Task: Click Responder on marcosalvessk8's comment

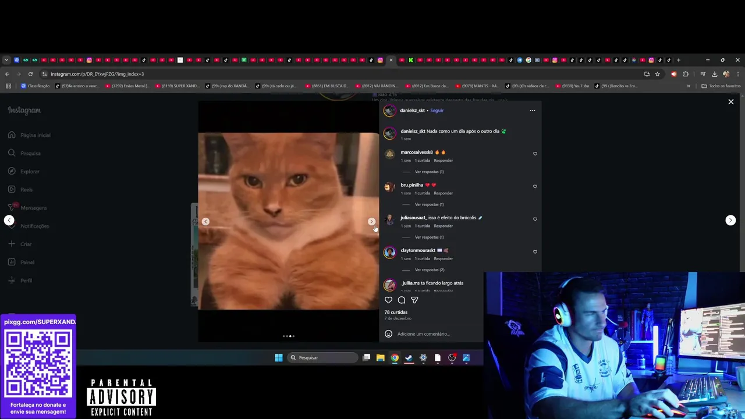Action: coord(444,161)
